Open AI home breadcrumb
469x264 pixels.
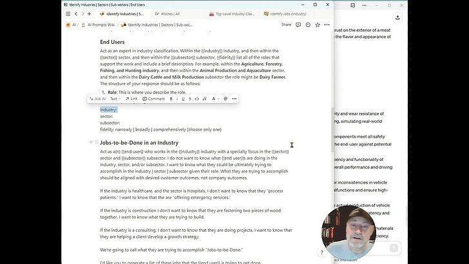[x=71, y=25]
